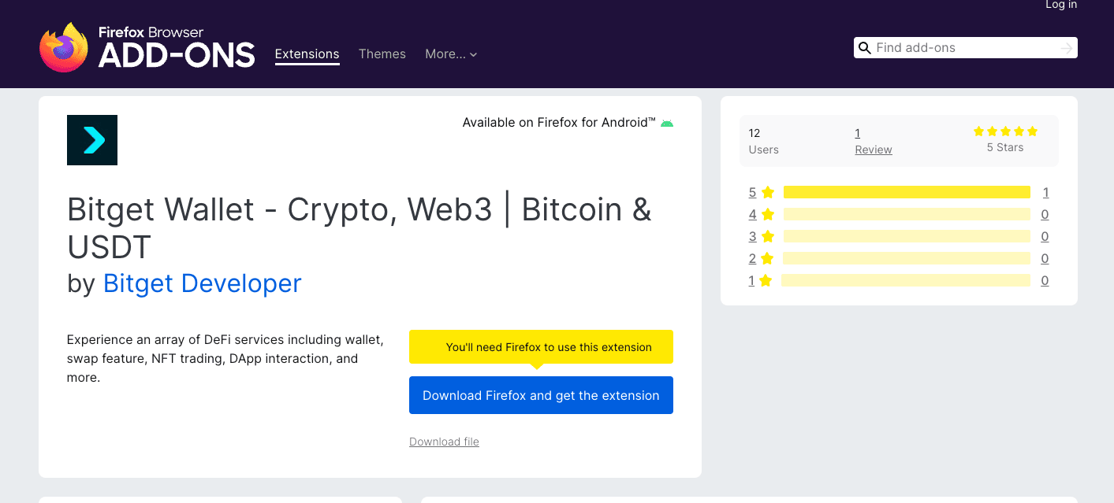
Task: Click the five-star rating icons
Action: pos(1005,131)
